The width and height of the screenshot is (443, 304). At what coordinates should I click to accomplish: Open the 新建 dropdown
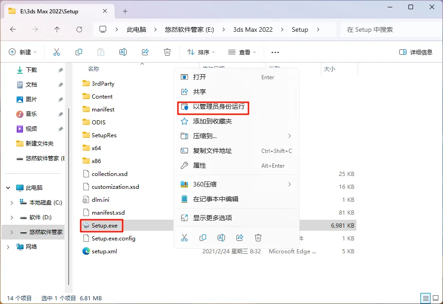[23, 52]
